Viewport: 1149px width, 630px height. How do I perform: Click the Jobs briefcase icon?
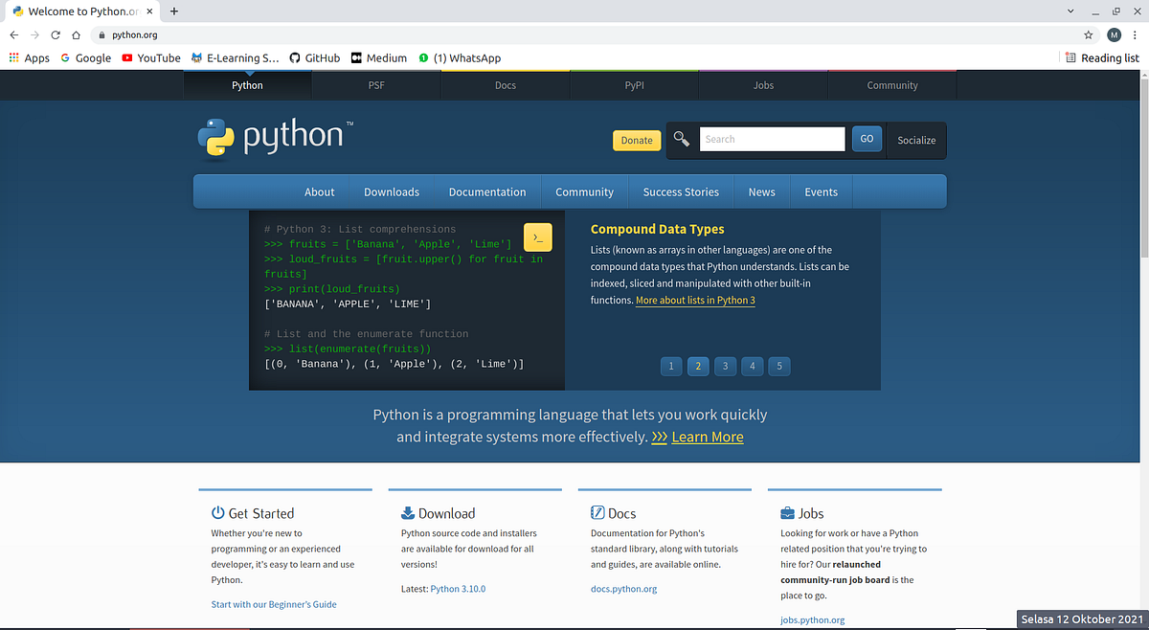pyautogui.click(x=786, y=512)
